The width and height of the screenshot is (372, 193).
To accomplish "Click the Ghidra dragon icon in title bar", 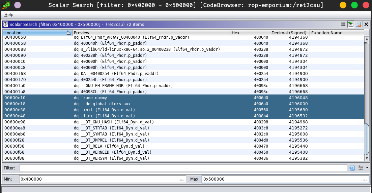I will 6,5.
